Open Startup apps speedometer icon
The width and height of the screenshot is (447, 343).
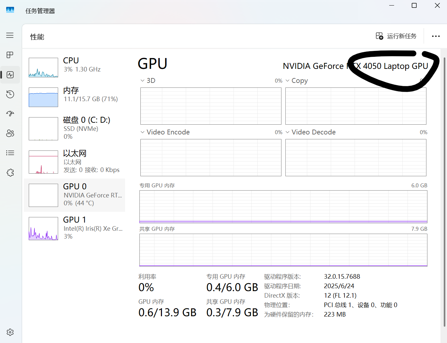point(10,114)
